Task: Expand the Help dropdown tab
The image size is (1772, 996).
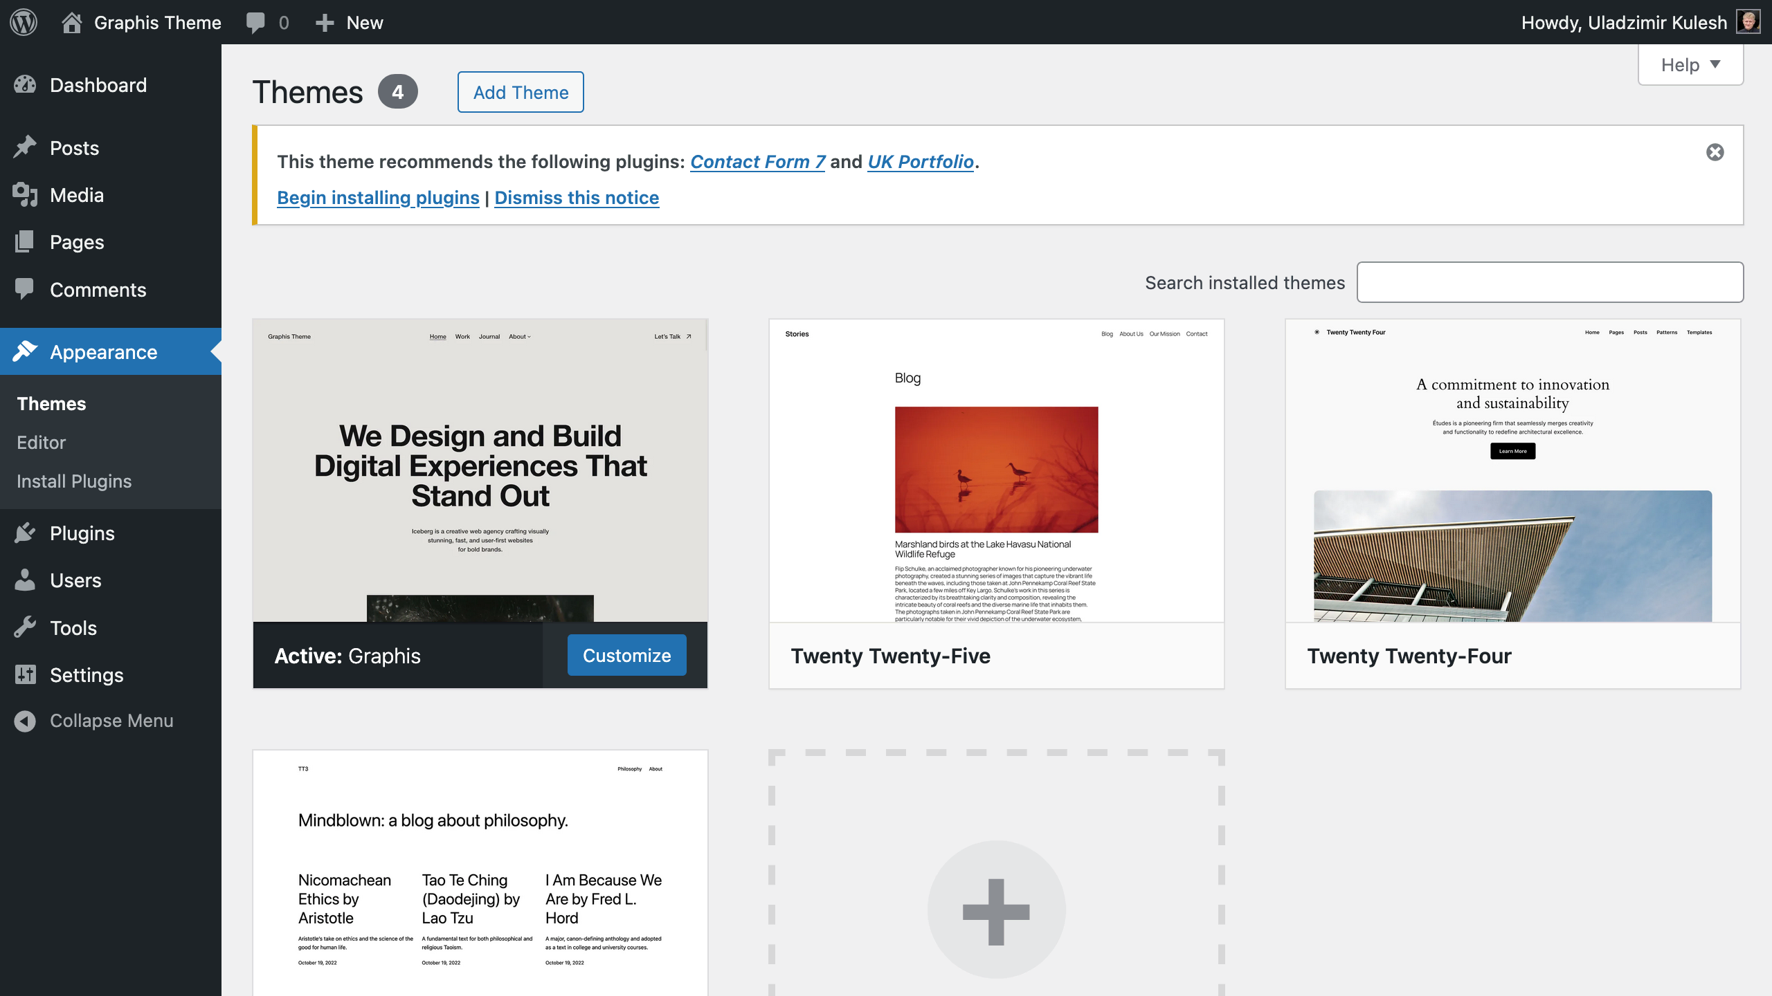Action: tap(1690, 65)
